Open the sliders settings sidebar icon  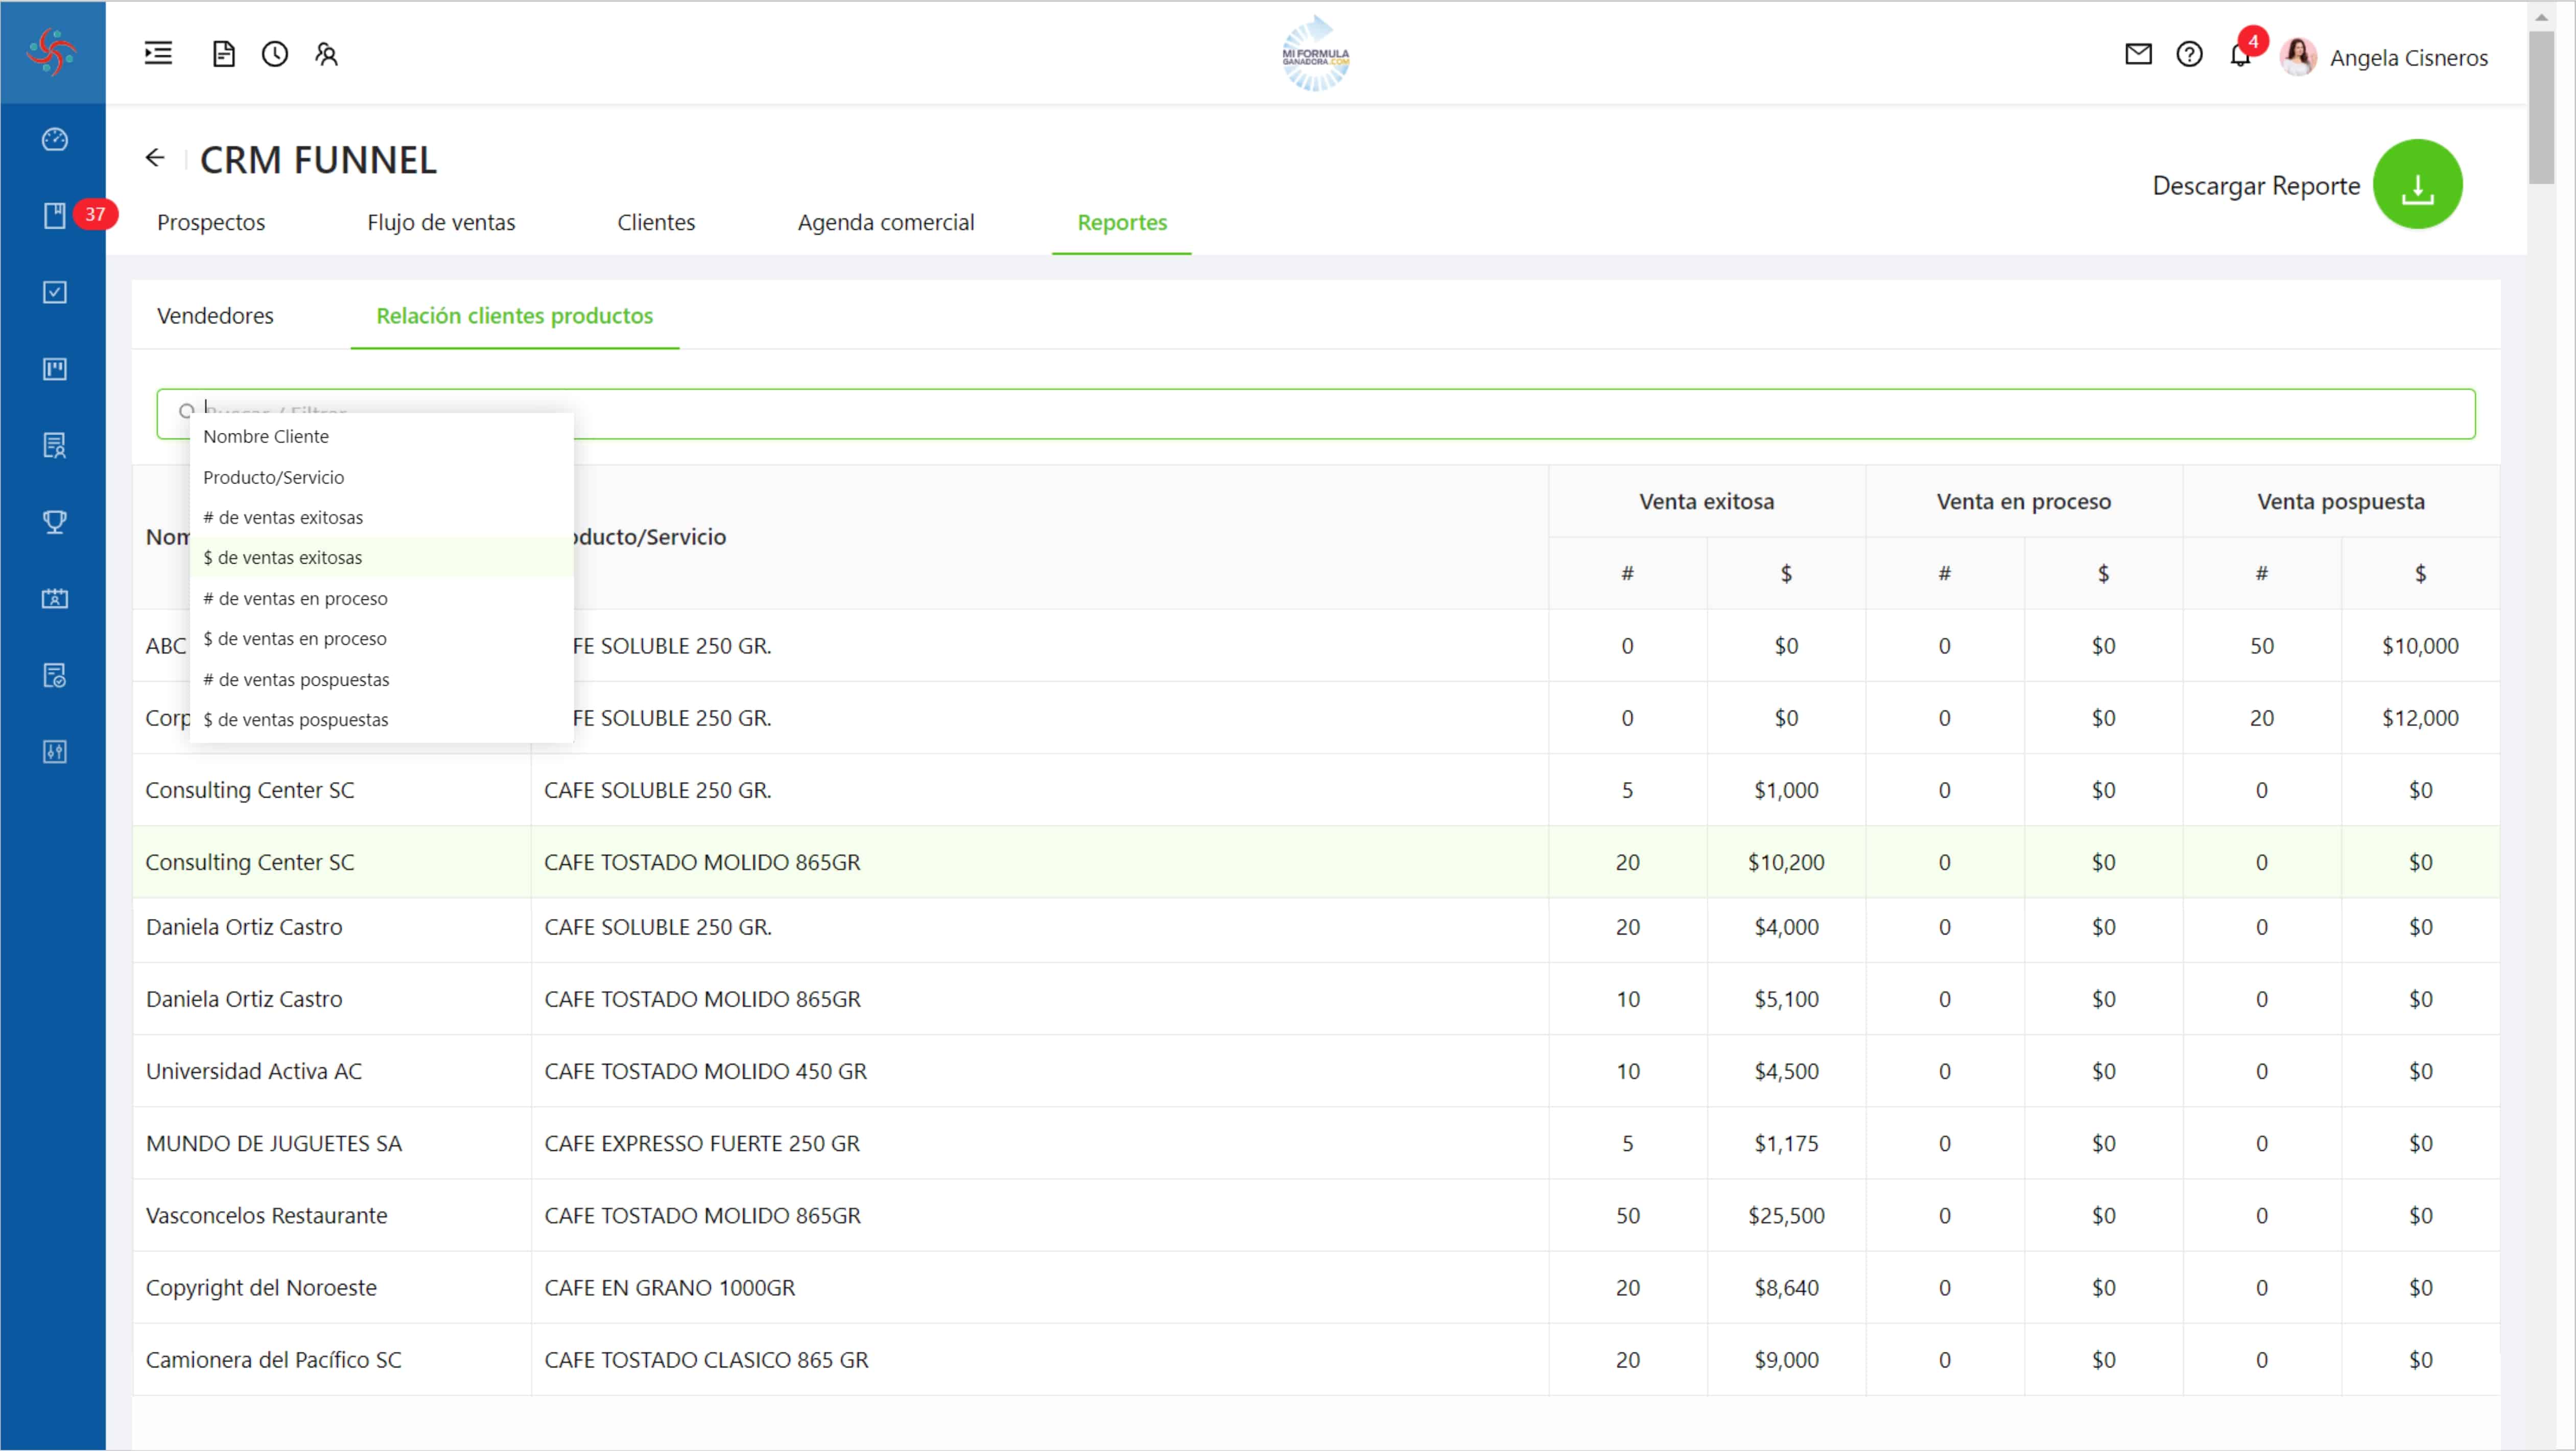[55, 752]
